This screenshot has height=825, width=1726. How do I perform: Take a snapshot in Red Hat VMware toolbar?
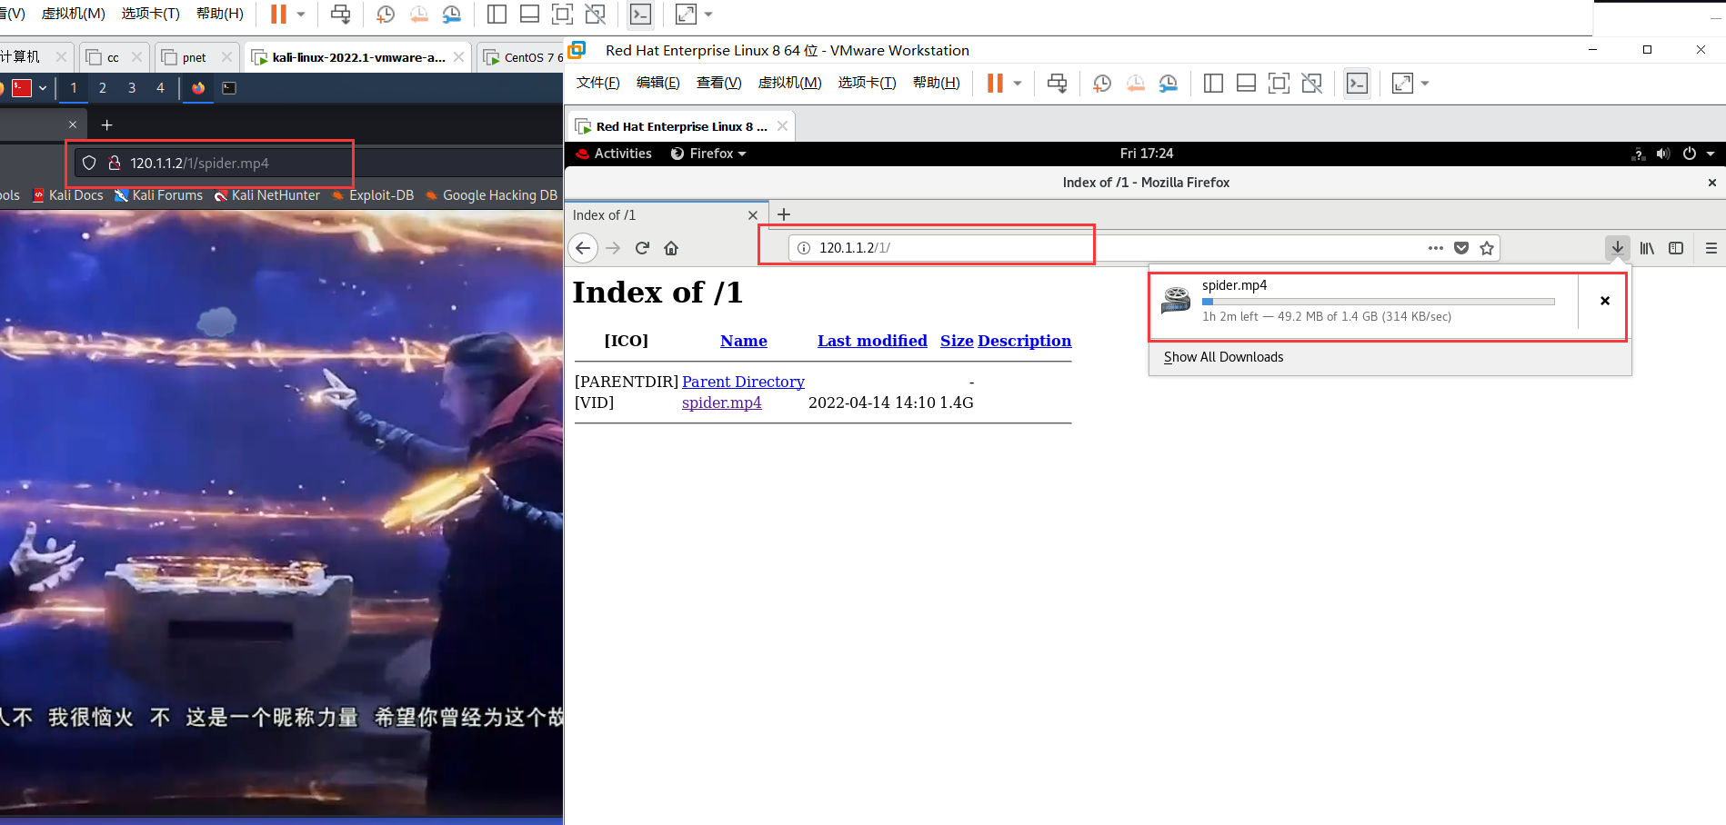click(x=1102, y=84)
